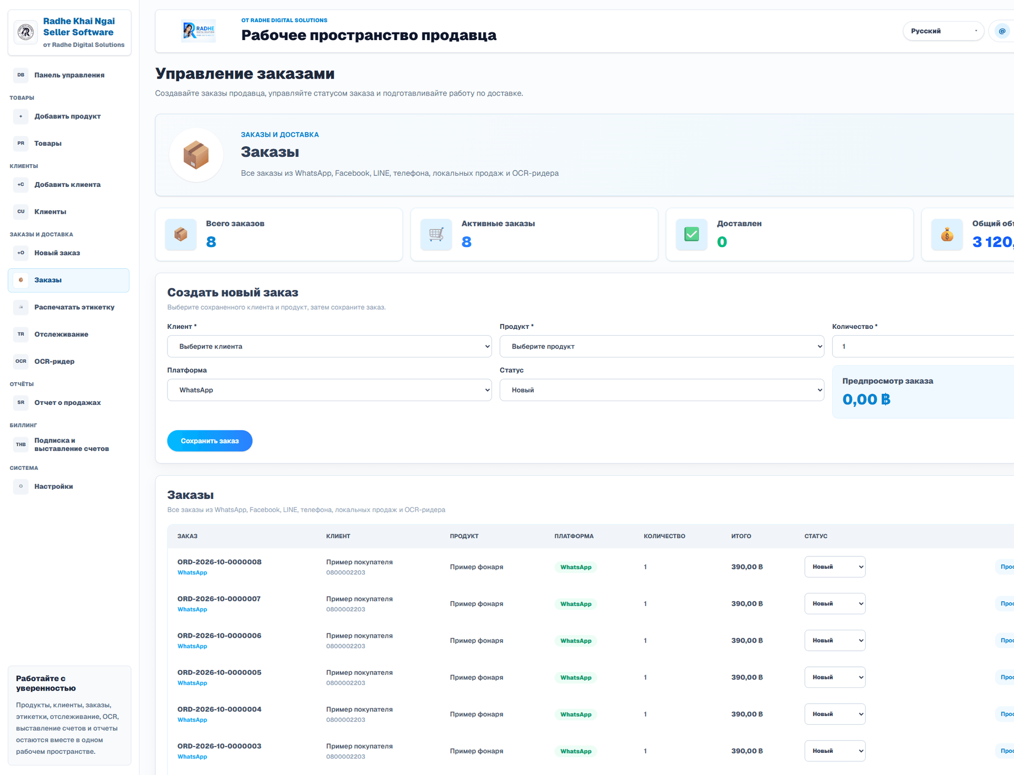
Task: Click the ЗАКАЗ column header
Action: tap(187, 536)
